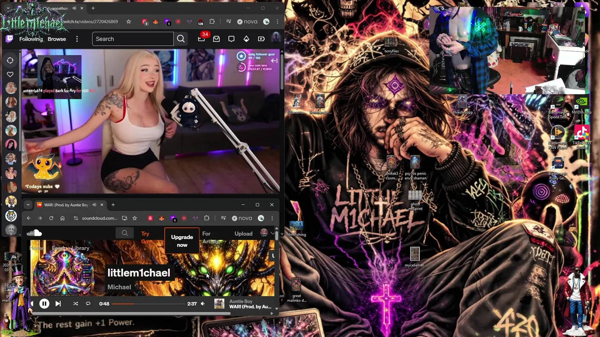Image resolution: width=600 pixels, height=337 pixels.
Task: Open Chrome three-dot menu in SoundCloud window
Action: pos(272,218)
